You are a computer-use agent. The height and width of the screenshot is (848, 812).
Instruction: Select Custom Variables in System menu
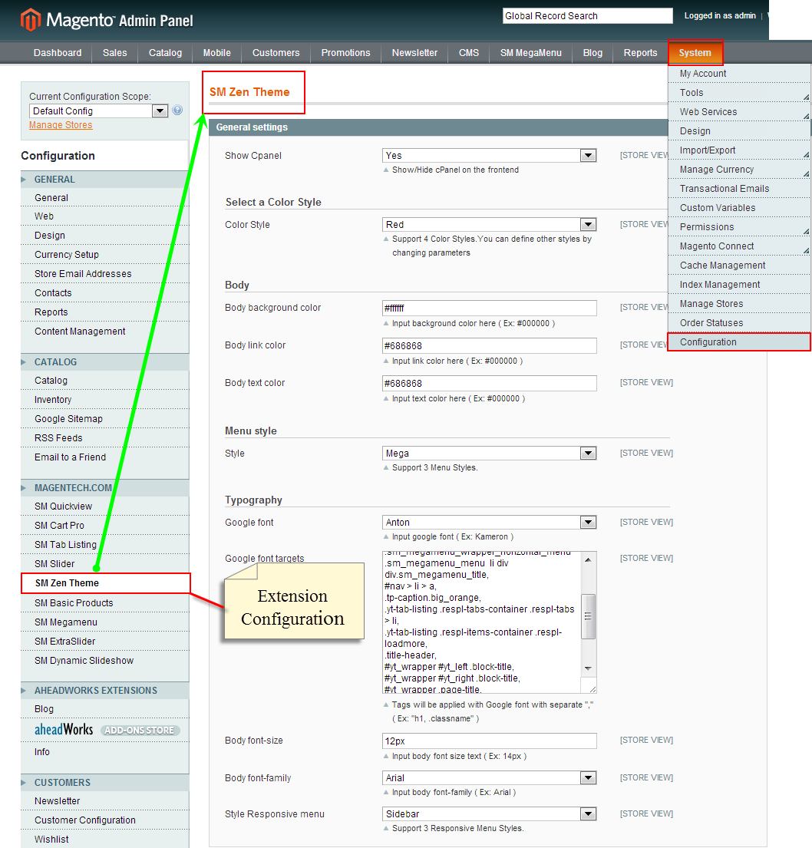click(x=739, y=208)
